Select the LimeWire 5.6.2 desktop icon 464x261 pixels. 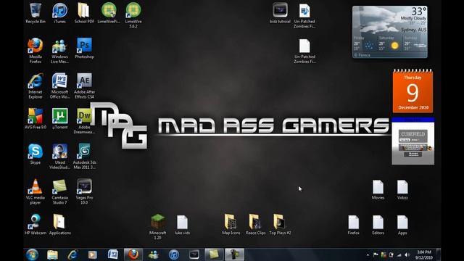[133, 14]
